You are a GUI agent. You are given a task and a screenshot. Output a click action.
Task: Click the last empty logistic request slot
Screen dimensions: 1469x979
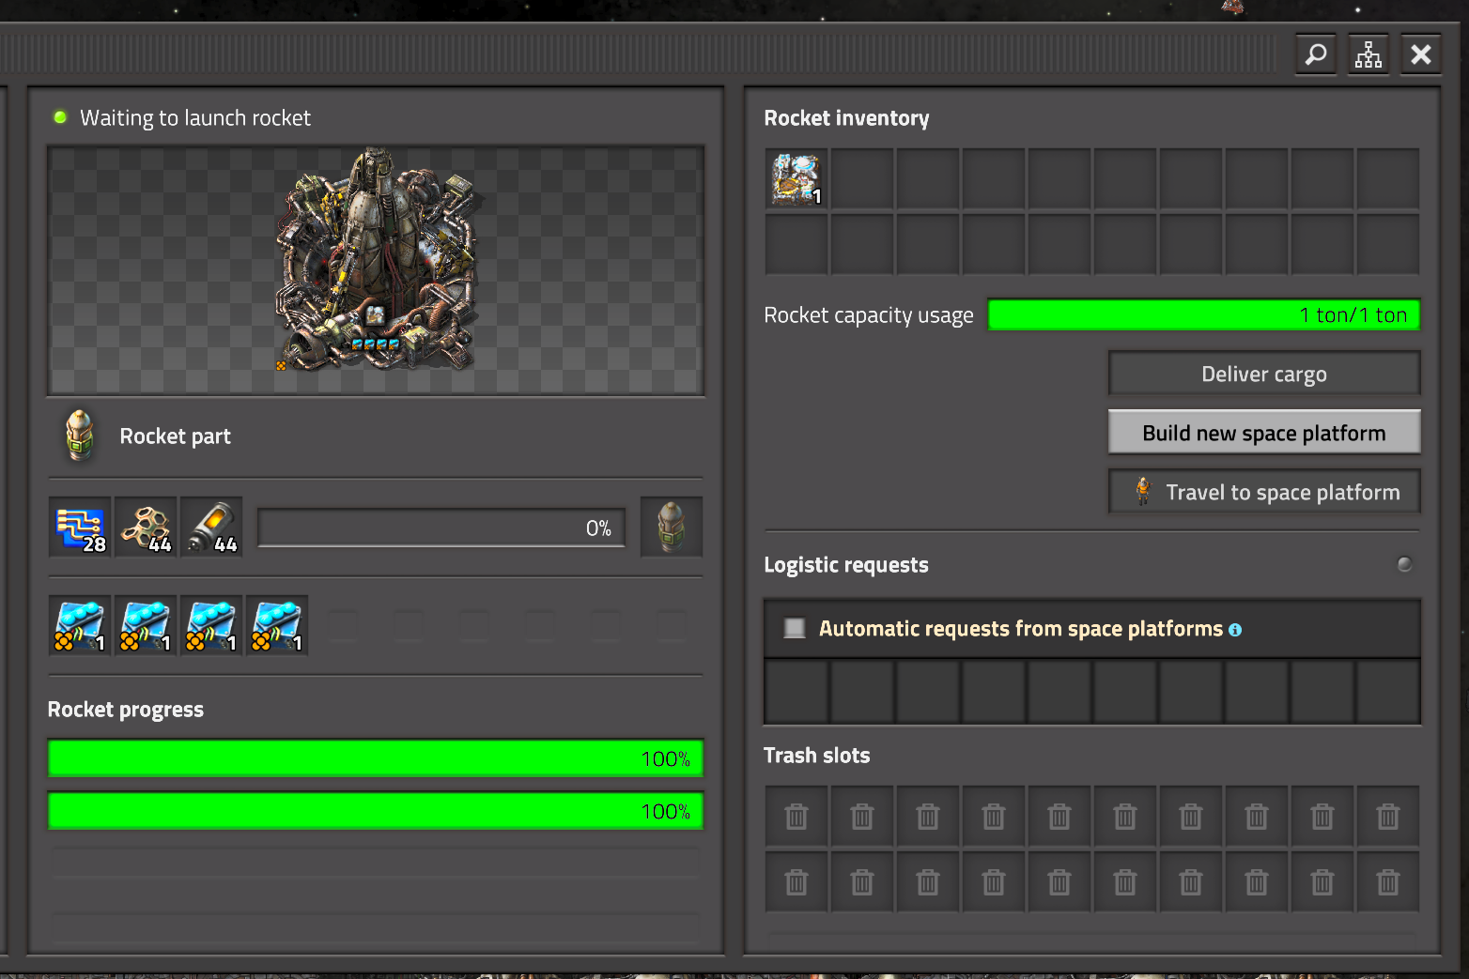pyautogui.click(x=1388, y=692)
